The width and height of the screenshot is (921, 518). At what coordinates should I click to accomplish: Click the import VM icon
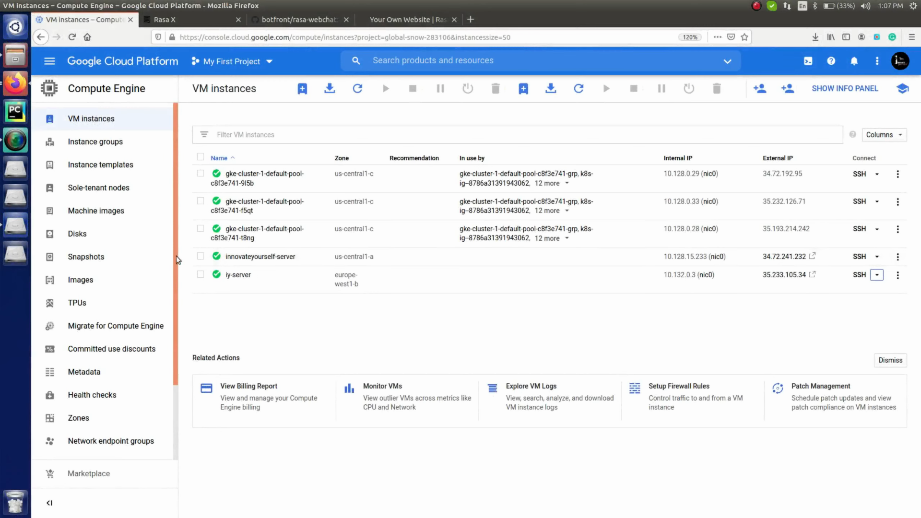(x=330, y=88)
